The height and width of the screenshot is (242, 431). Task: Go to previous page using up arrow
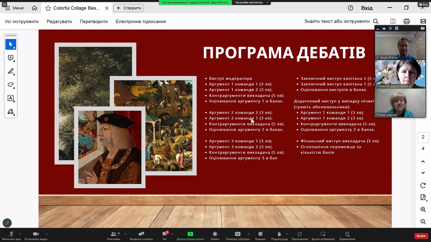pyautogui.click(x=423, y=162)
